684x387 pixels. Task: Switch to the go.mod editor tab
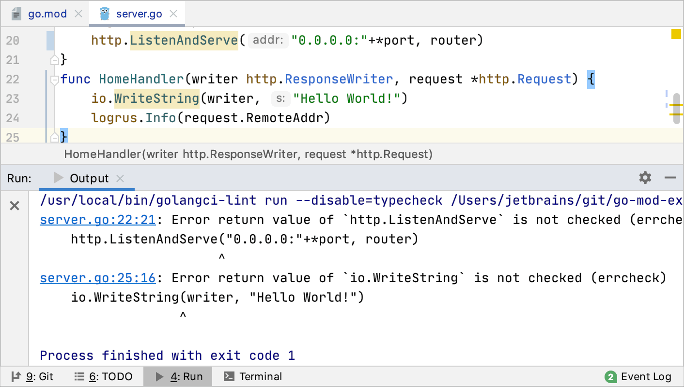[x=47, y=14]
